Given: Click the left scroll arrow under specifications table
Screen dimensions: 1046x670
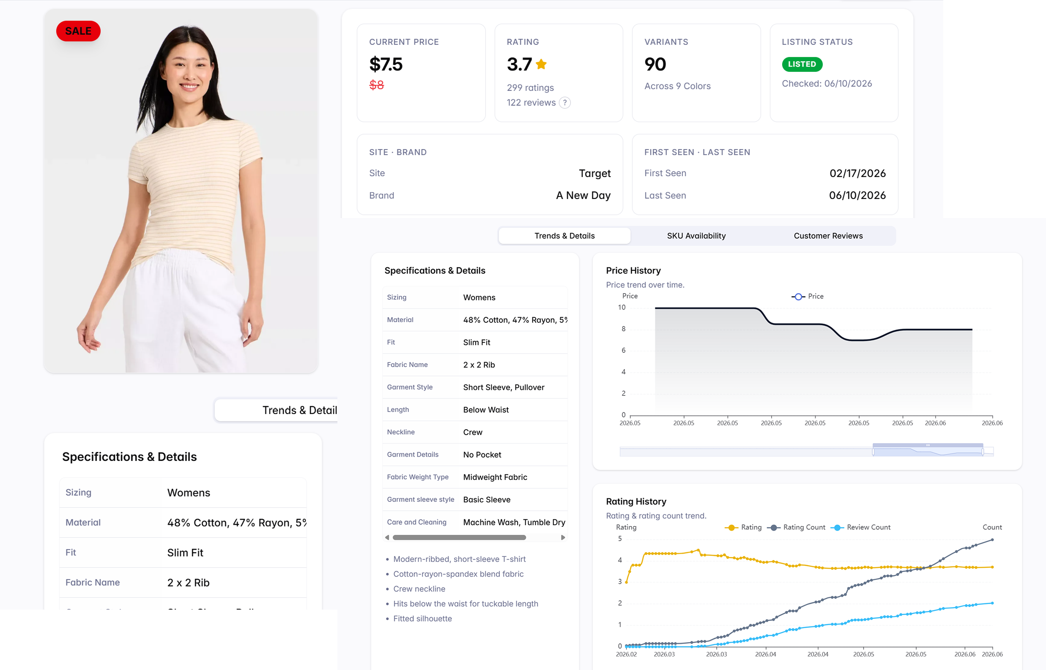Looking at the screenshot, I should tap(387, 537).
